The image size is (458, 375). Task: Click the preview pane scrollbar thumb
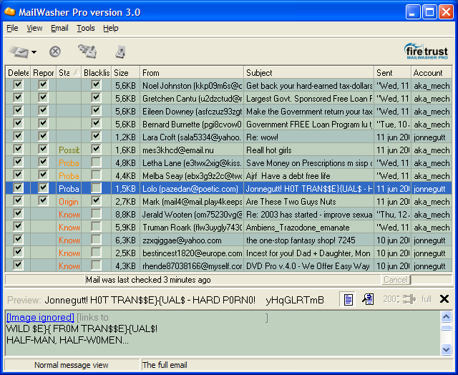[x=446, y=328]
